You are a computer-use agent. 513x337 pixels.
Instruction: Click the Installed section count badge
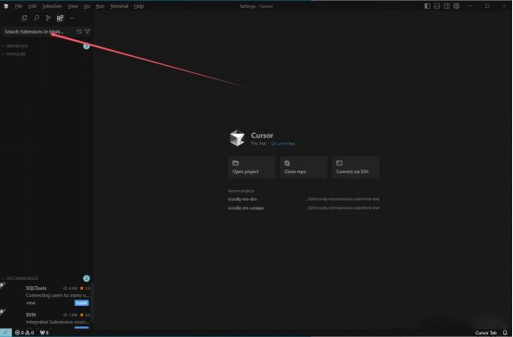tap(87, 46)
